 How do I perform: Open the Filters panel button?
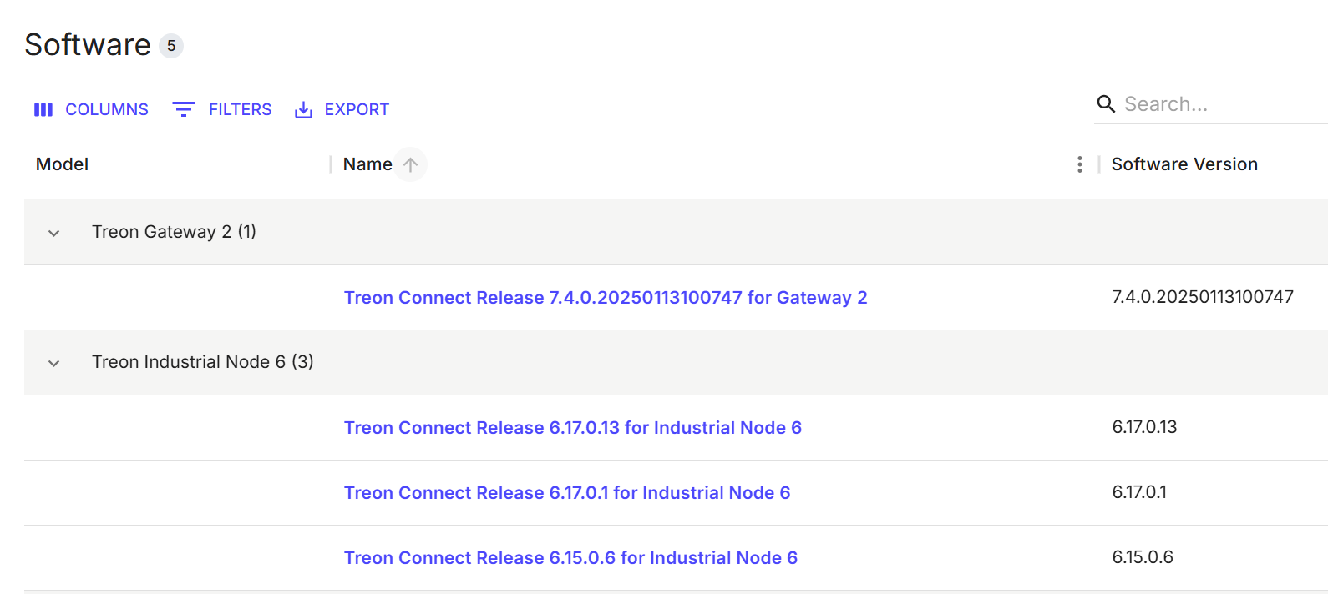point(222,109)
